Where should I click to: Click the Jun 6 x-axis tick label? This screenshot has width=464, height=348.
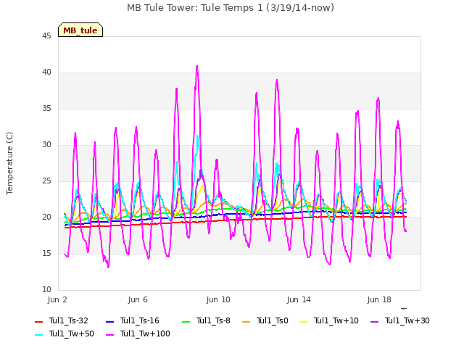click(x=138, y=299)
